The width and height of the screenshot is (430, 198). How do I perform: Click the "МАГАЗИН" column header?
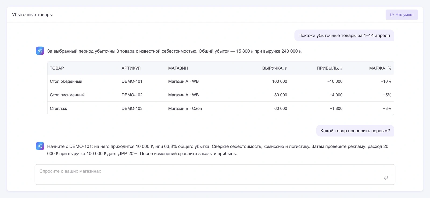point(178,68)
